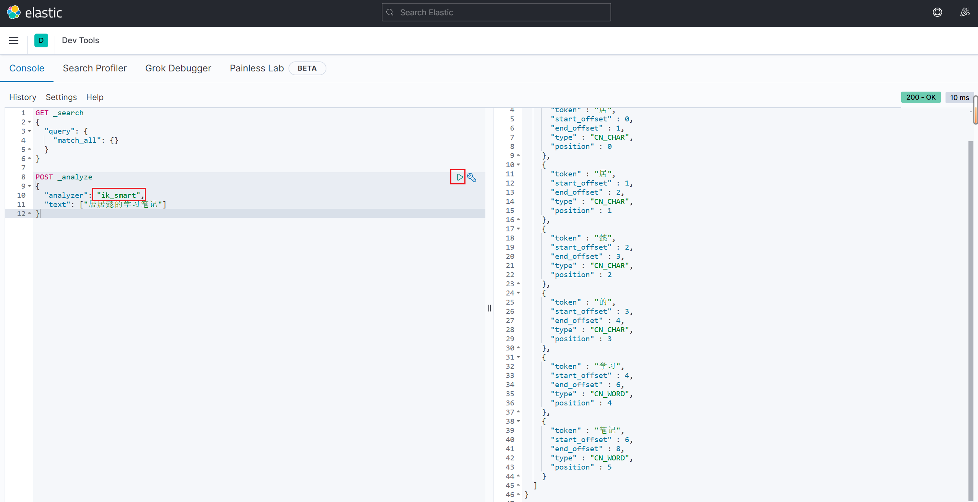Toggle editor fold arrow at line 12
Viewport: 978px width, 502px height.
point(29,214)
